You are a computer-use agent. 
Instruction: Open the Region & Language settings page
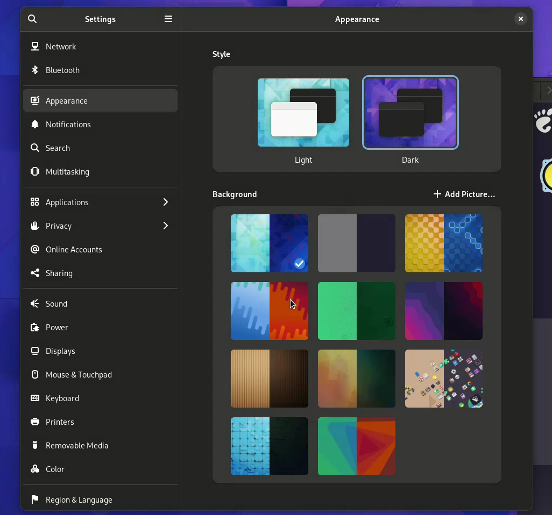(78, 500)
